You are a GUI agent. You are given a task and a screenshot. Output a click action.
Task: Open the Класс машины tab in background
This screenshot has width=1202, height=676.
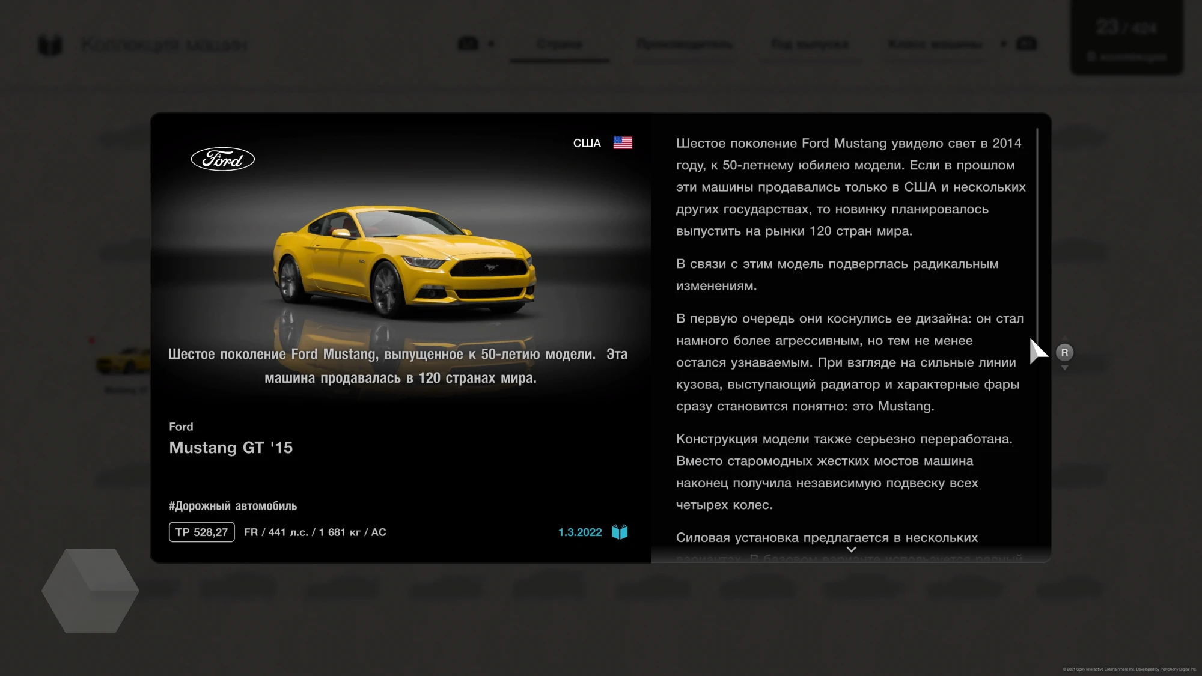[x=935, y=44]
